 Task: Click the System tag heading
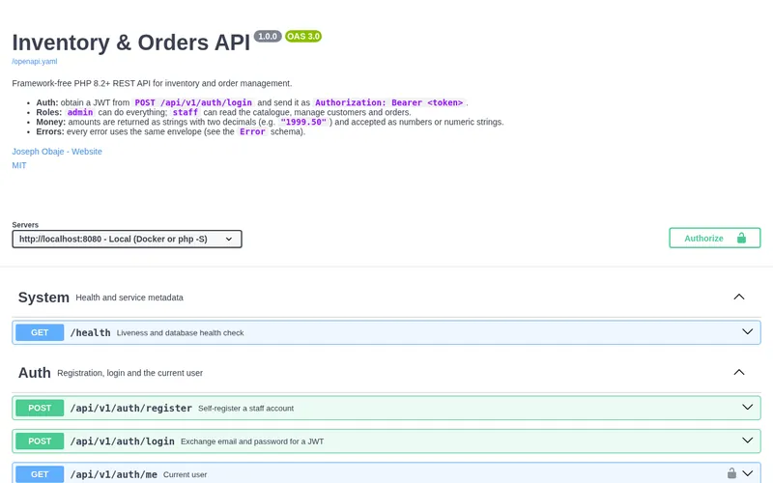(43, 298)
